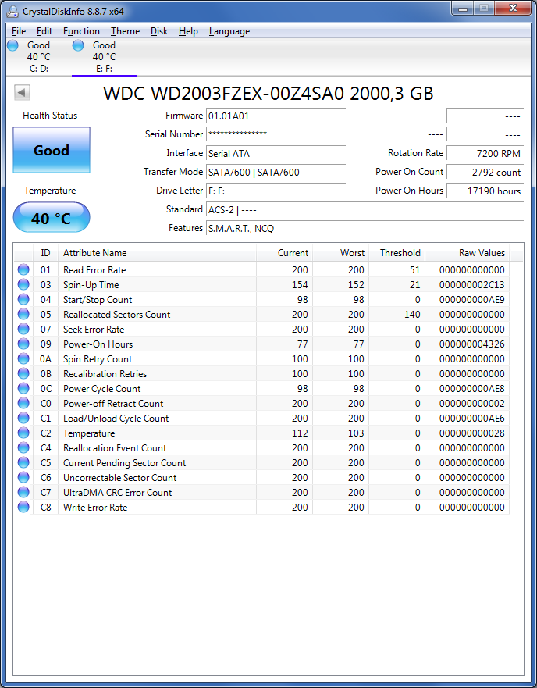Click the Health Status label

click(50, 116)
